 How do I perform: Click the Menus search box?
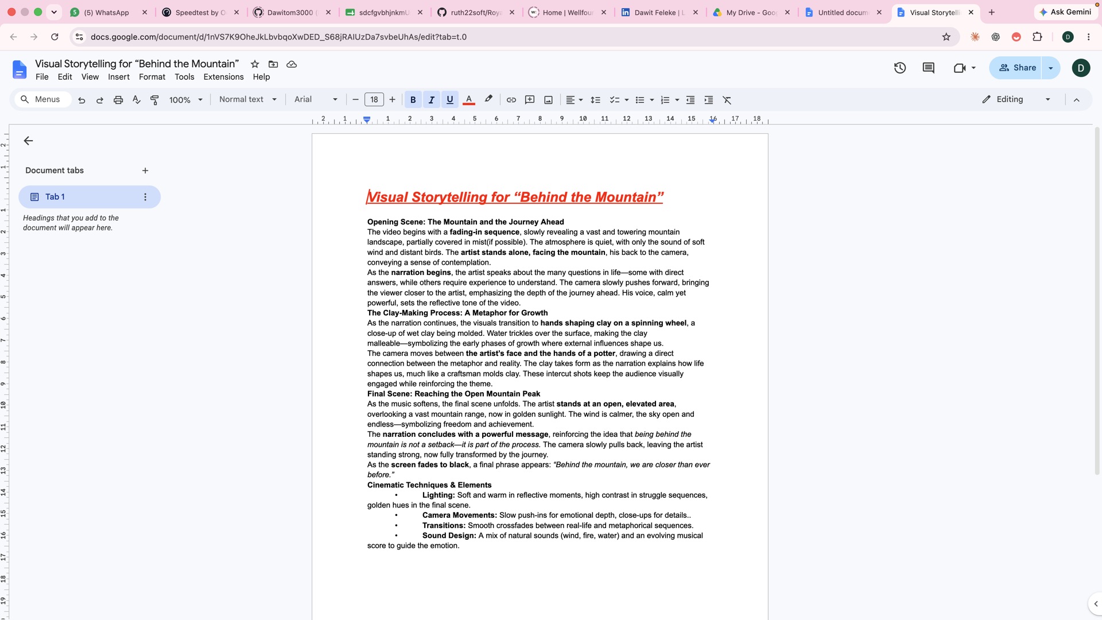tap(42, 99)
